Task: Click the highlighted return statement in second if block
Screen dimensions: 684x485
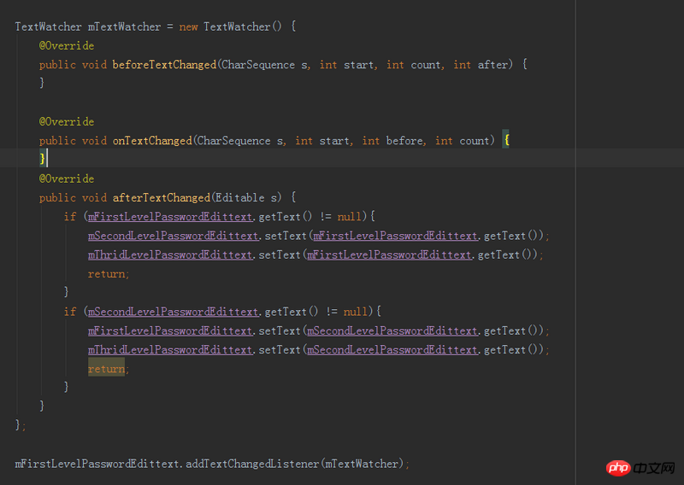Action: 106,369
